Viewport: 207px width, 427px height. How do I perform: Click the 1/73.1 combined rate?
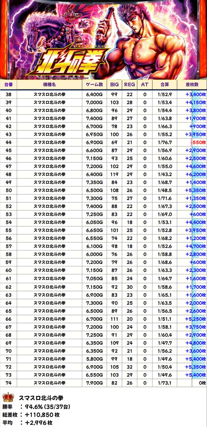(x=165, y=383)
